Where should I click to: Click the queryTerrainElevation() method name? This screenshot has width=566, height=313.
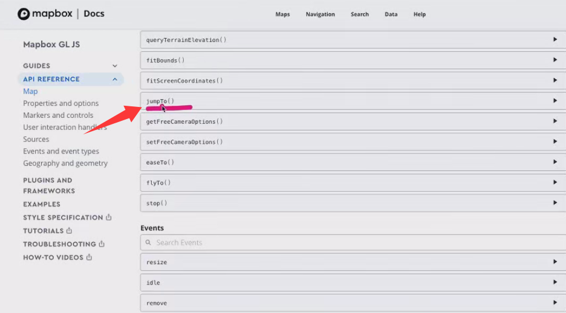pos(186,40)
